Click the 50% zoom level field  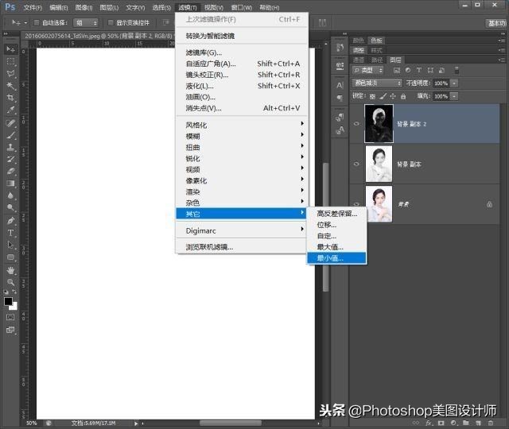click(32, 423)
